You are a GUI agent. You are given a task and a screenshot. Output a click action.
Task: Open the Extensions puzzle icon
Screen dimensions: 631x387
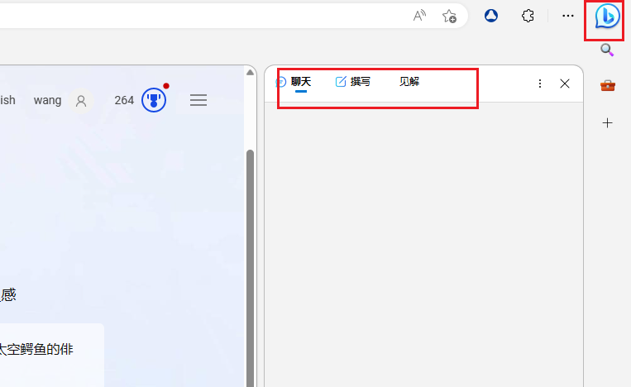(528, 16)
